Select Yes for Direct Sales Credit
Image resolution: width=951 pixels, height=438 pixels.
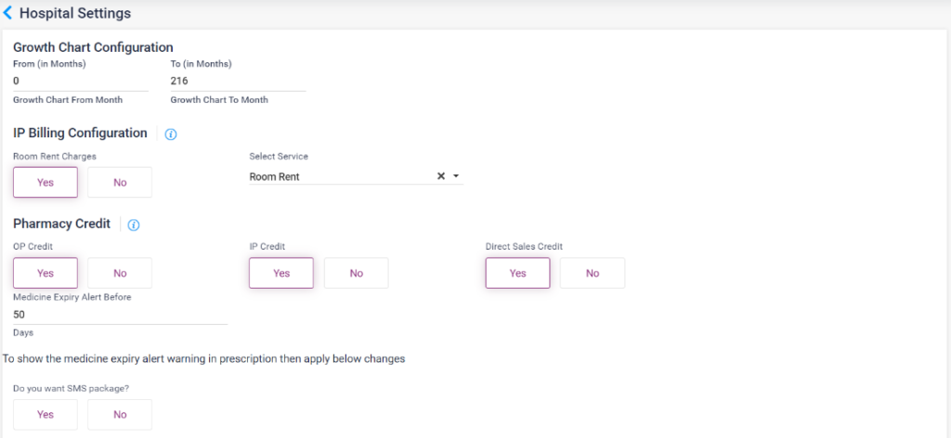pyautogui.click(x=517, y=274)
